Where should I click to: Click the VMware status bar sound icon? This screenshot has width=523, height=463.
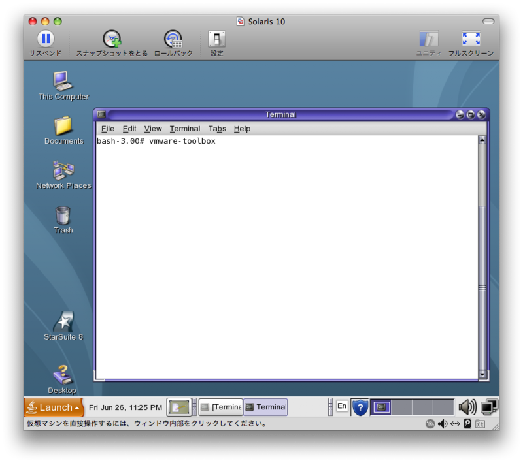(443, 424)
